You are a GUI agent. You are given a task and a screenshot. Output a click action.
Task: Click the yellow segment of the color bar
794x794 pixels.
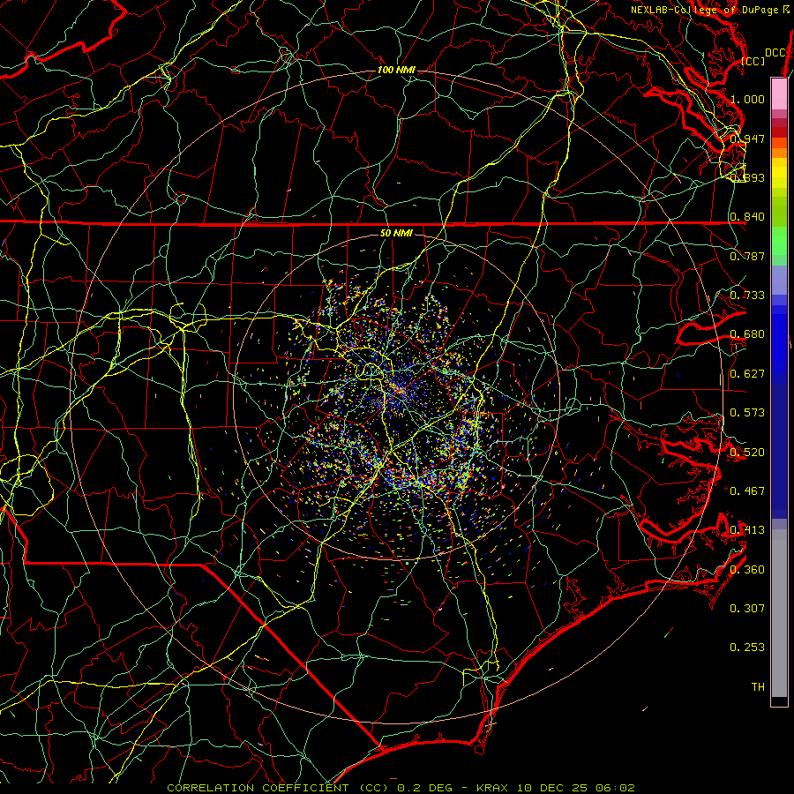[x=779, y=172]
